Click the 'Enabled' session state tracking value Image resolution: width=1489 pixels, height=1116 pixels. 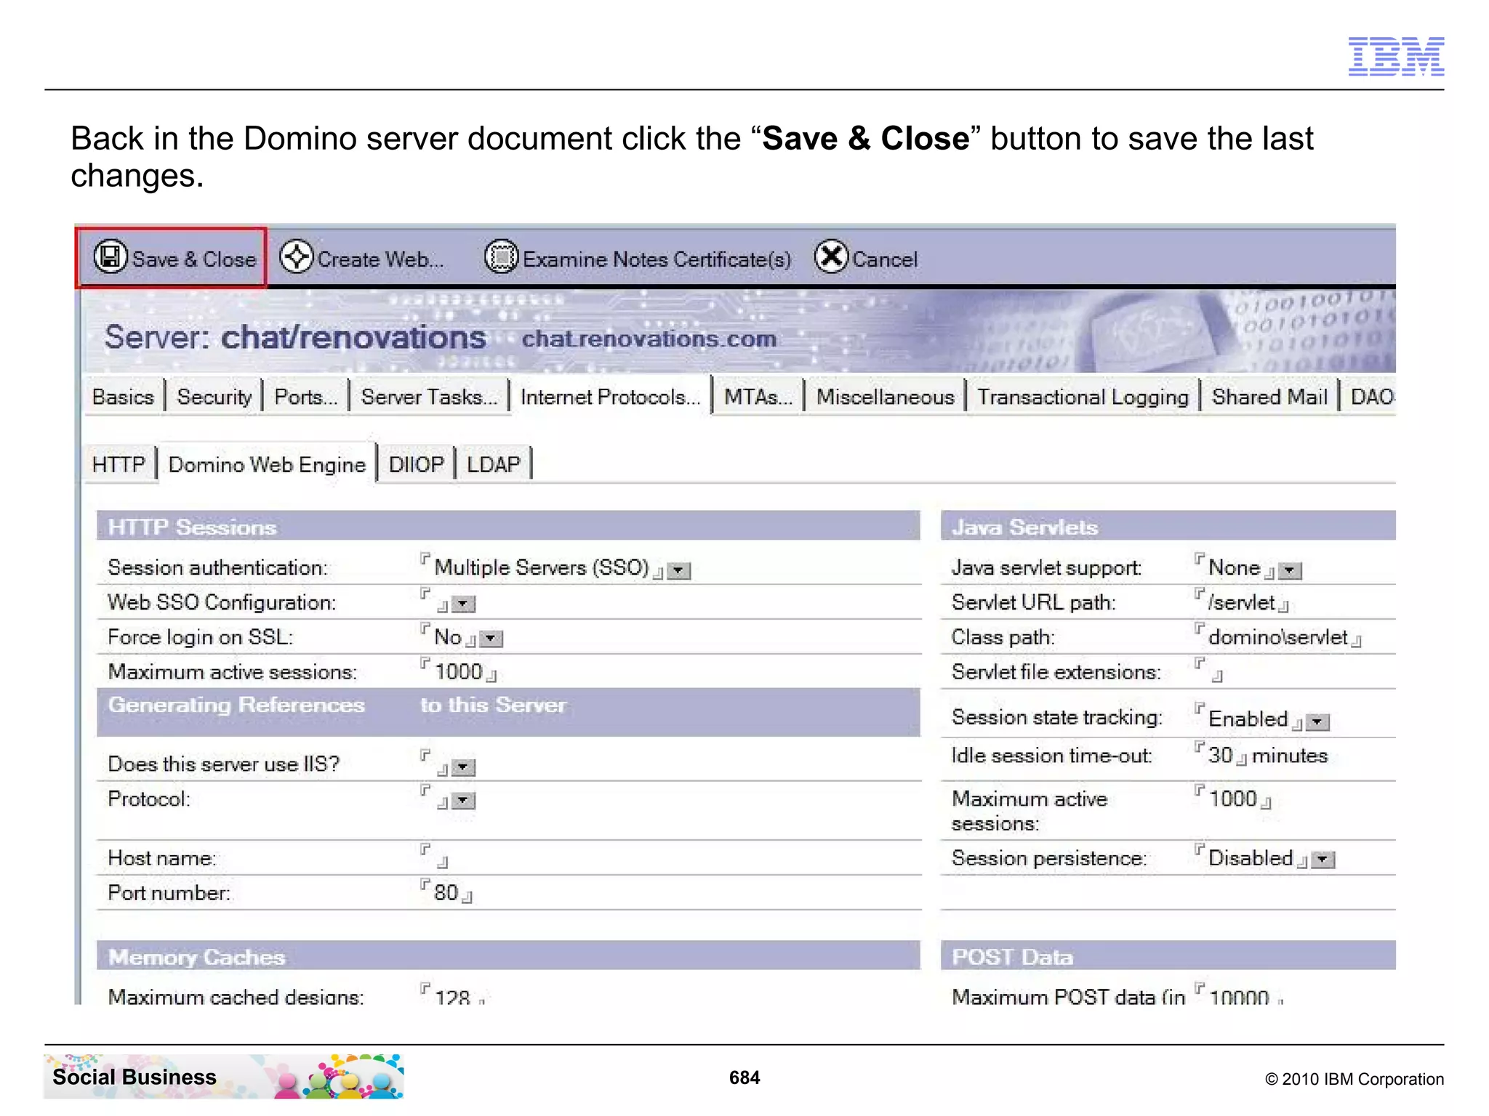(1248, 719)
